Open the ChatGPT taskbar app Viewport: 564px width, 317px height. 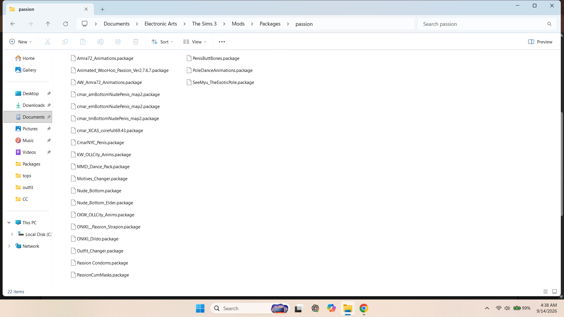[x=315, y=308]
